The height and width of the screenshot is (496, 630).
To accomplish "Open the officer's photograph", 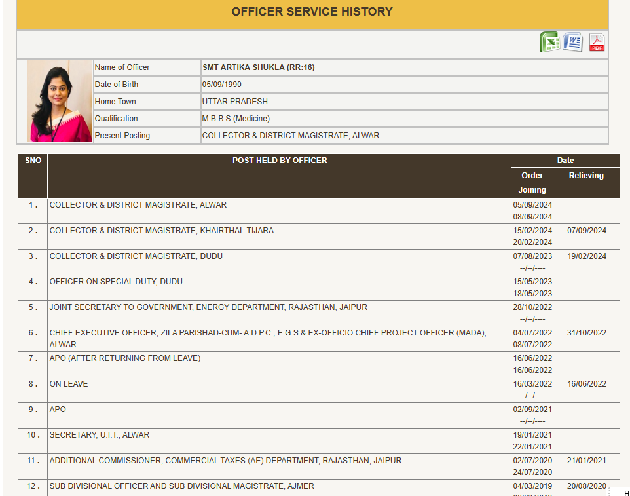I will pyautogui.click(x=59, y=102).
